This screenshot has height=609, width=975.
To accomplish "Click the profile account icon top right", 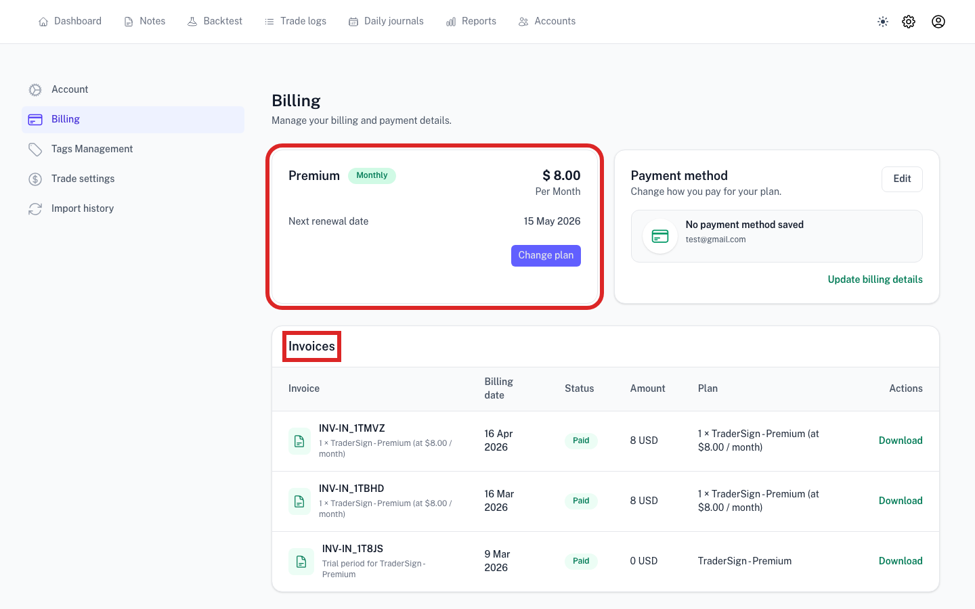I will click(x=938, y=21).
